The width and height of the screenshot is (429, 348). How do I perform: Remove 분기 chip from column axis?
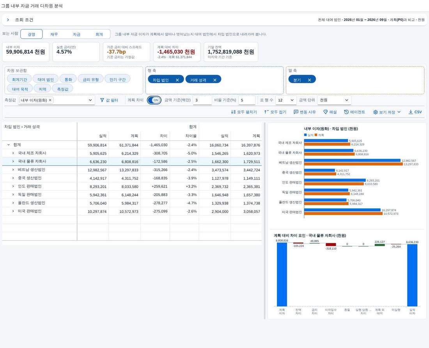pyautogui.click(x=309, y=80)
